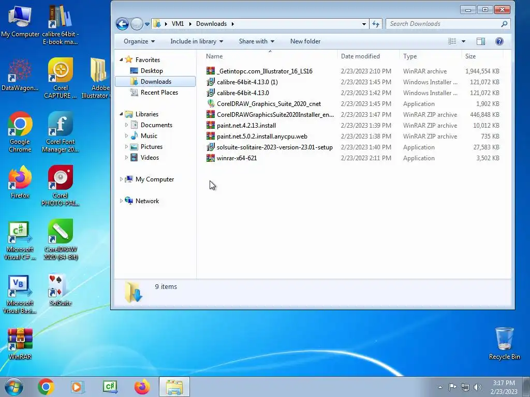Image resolution: width=530 pixels, height=397 pixels.
Task: Click the change view icon
Action: tap(452, 41)
